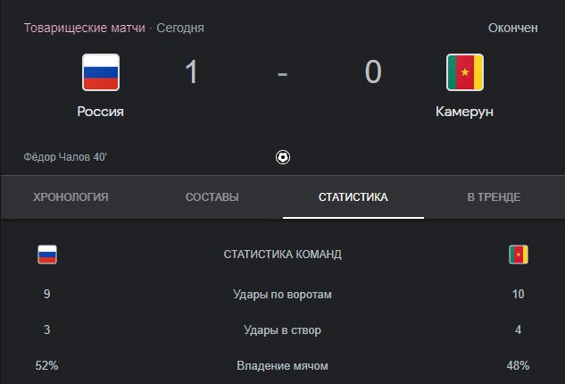This screenshot has height=384, width=565.
Task: Click the Окончен match status text
Action: [512, 28]
